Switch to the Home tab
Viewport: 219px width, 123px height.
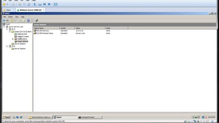[x=8, y=10]
